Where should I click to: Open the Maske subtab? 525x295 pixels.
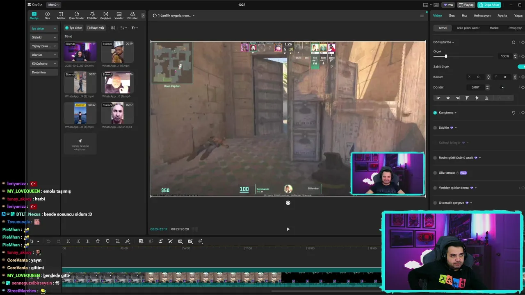pos(494,28)
